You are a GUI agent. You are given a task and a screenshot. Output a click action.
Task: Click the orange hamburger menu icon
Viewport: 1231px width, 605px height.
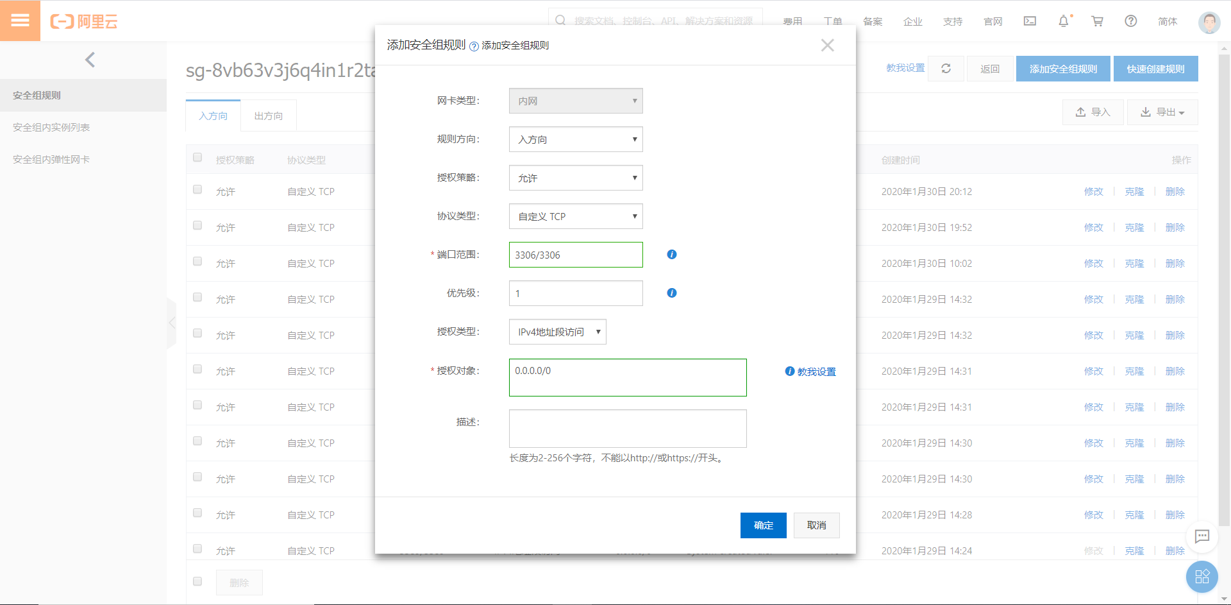tap(21, 20)
